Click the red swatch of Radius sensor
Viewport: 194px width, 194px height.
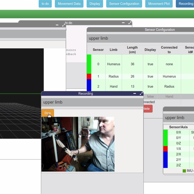click(x=89, y=76)
